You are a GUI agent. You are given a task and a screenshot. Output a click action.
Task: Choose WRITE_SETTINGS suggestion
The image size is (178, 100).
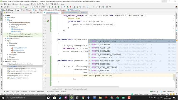pos(132,64)
